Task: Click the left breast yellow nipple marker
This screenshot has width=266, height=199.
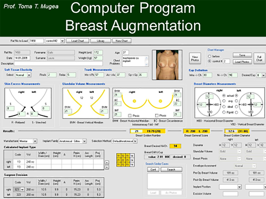Action: tap(161, 101)
